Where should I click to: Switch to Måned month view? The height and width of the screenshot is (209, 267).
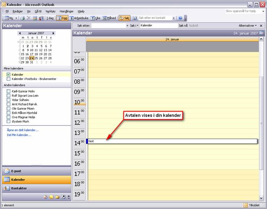[109, 18]
